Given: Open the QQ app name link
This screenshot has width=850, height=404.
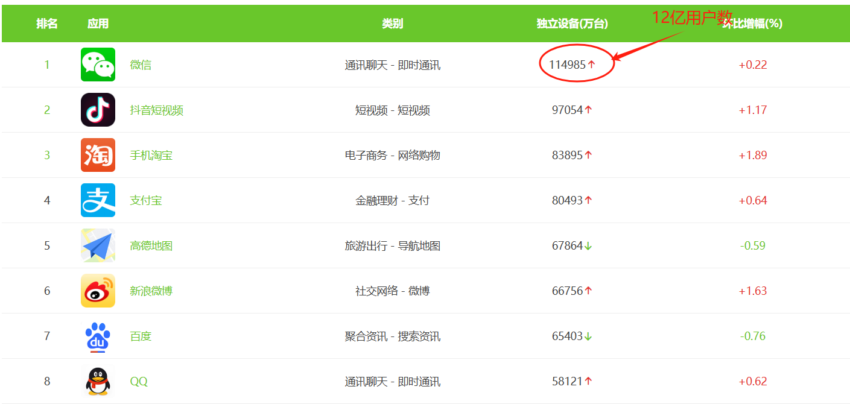Looking at the screenshot, I should pos(139,381).
